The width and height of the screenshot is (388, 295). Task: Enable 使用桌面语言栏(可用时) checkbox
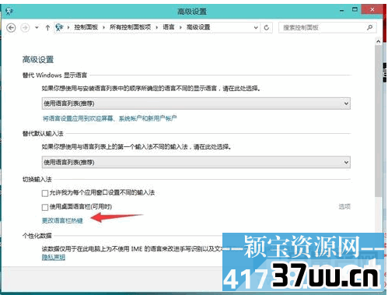pyautogui.click(x=45, y=207)
